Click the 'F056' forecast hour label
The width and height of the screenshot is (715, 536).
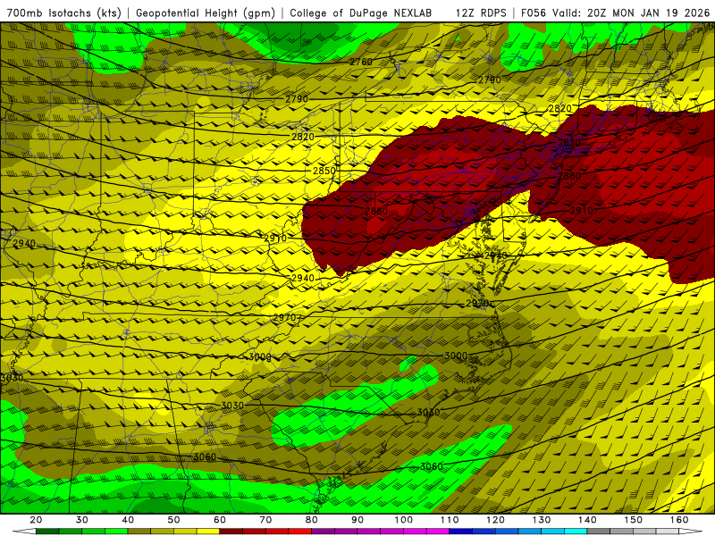point(534,13)
